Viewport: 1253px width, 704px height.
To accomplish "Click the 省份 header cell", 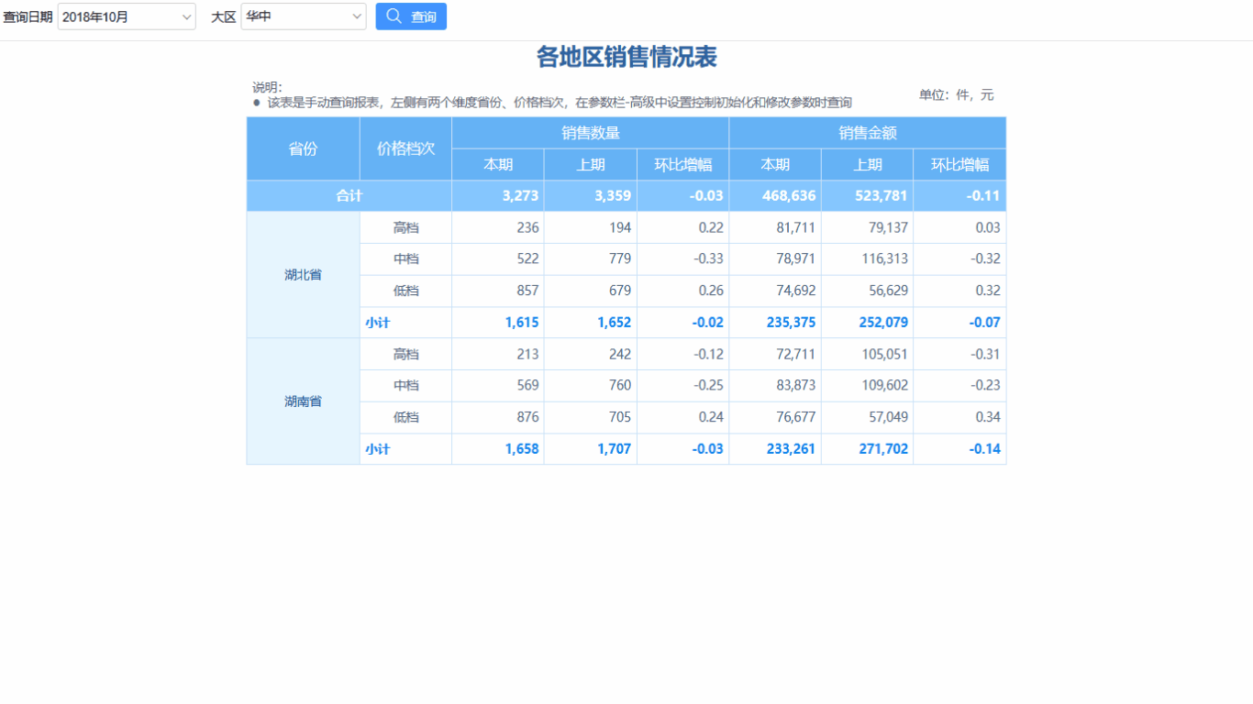I will point(303,148).
